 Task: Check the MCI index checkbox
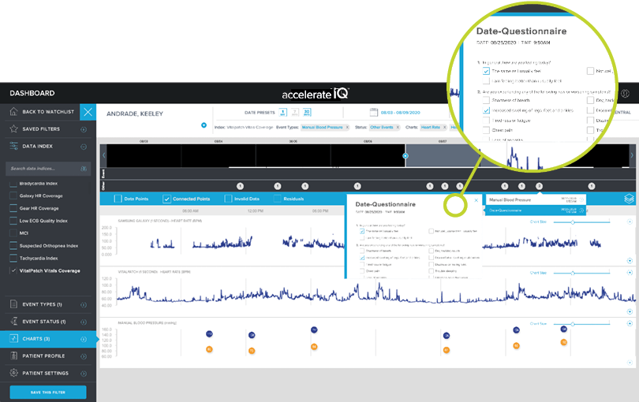13,233
